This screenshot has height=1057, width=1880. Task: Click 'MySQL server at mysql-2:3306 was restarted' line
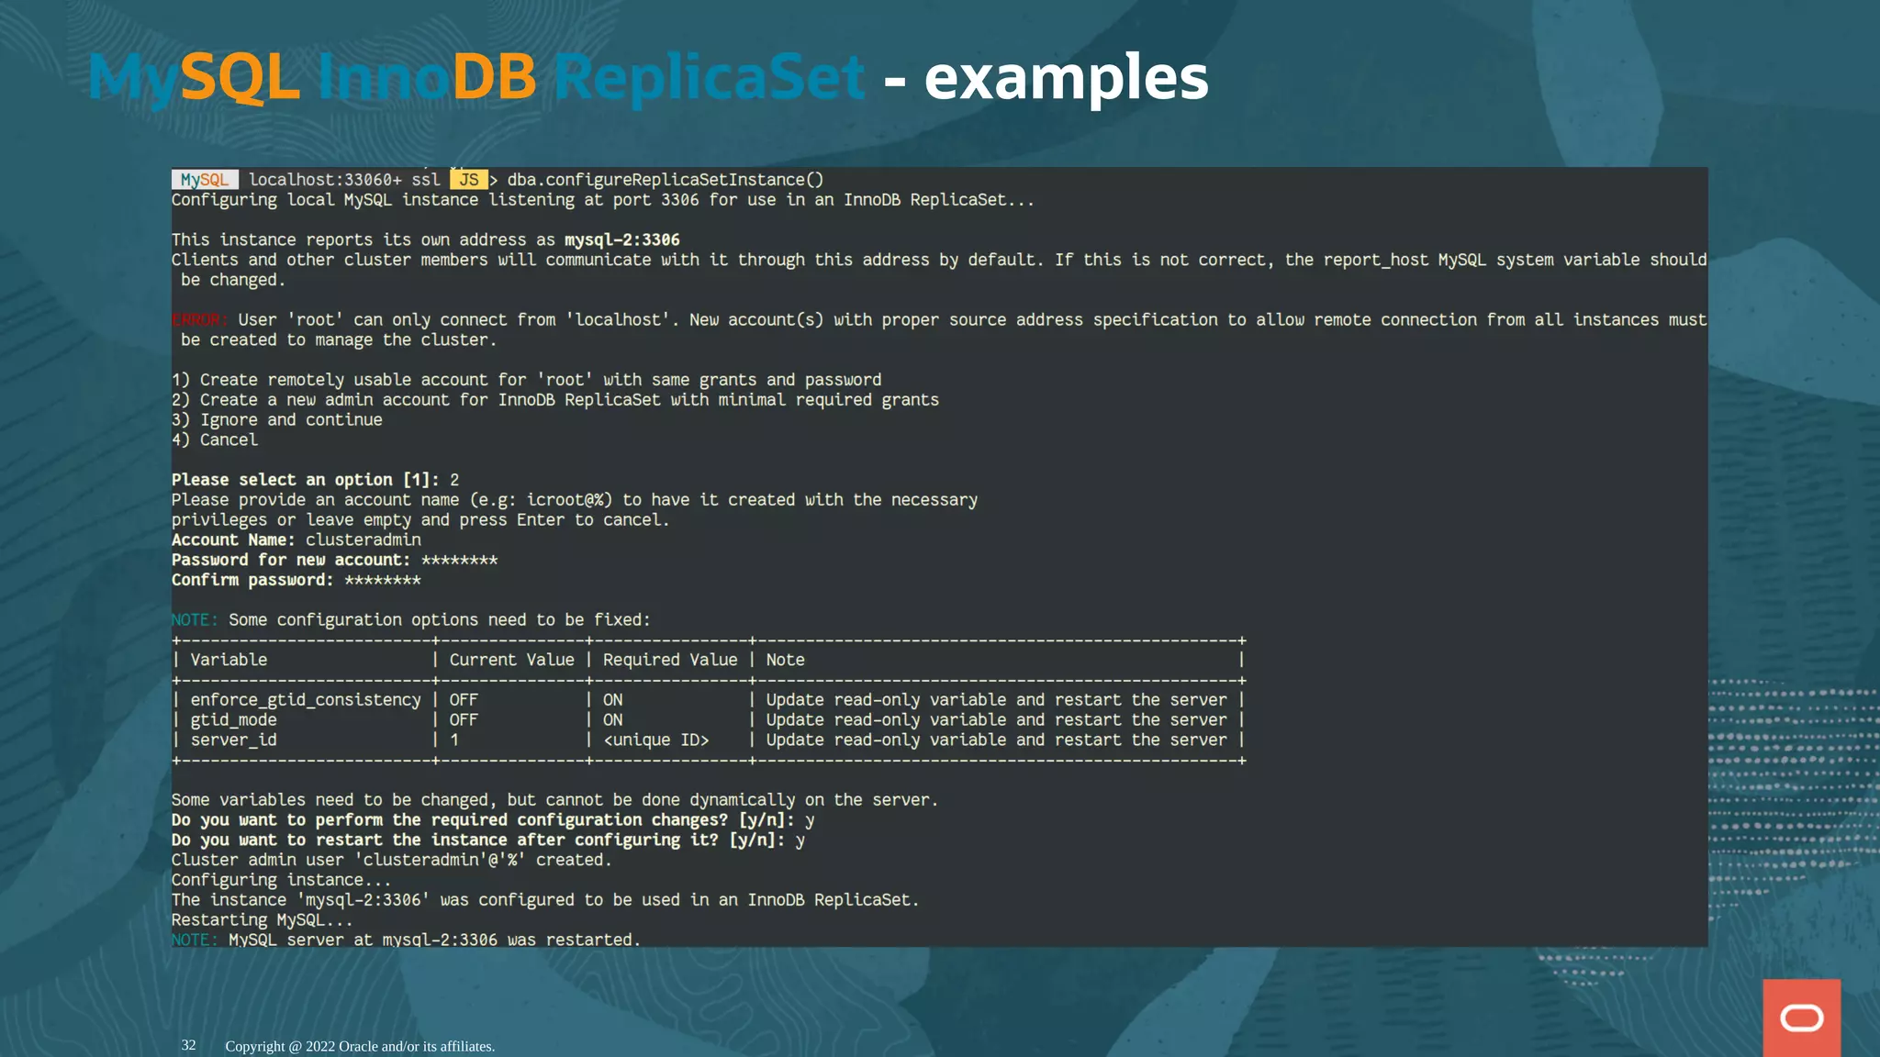coord(406,940)
